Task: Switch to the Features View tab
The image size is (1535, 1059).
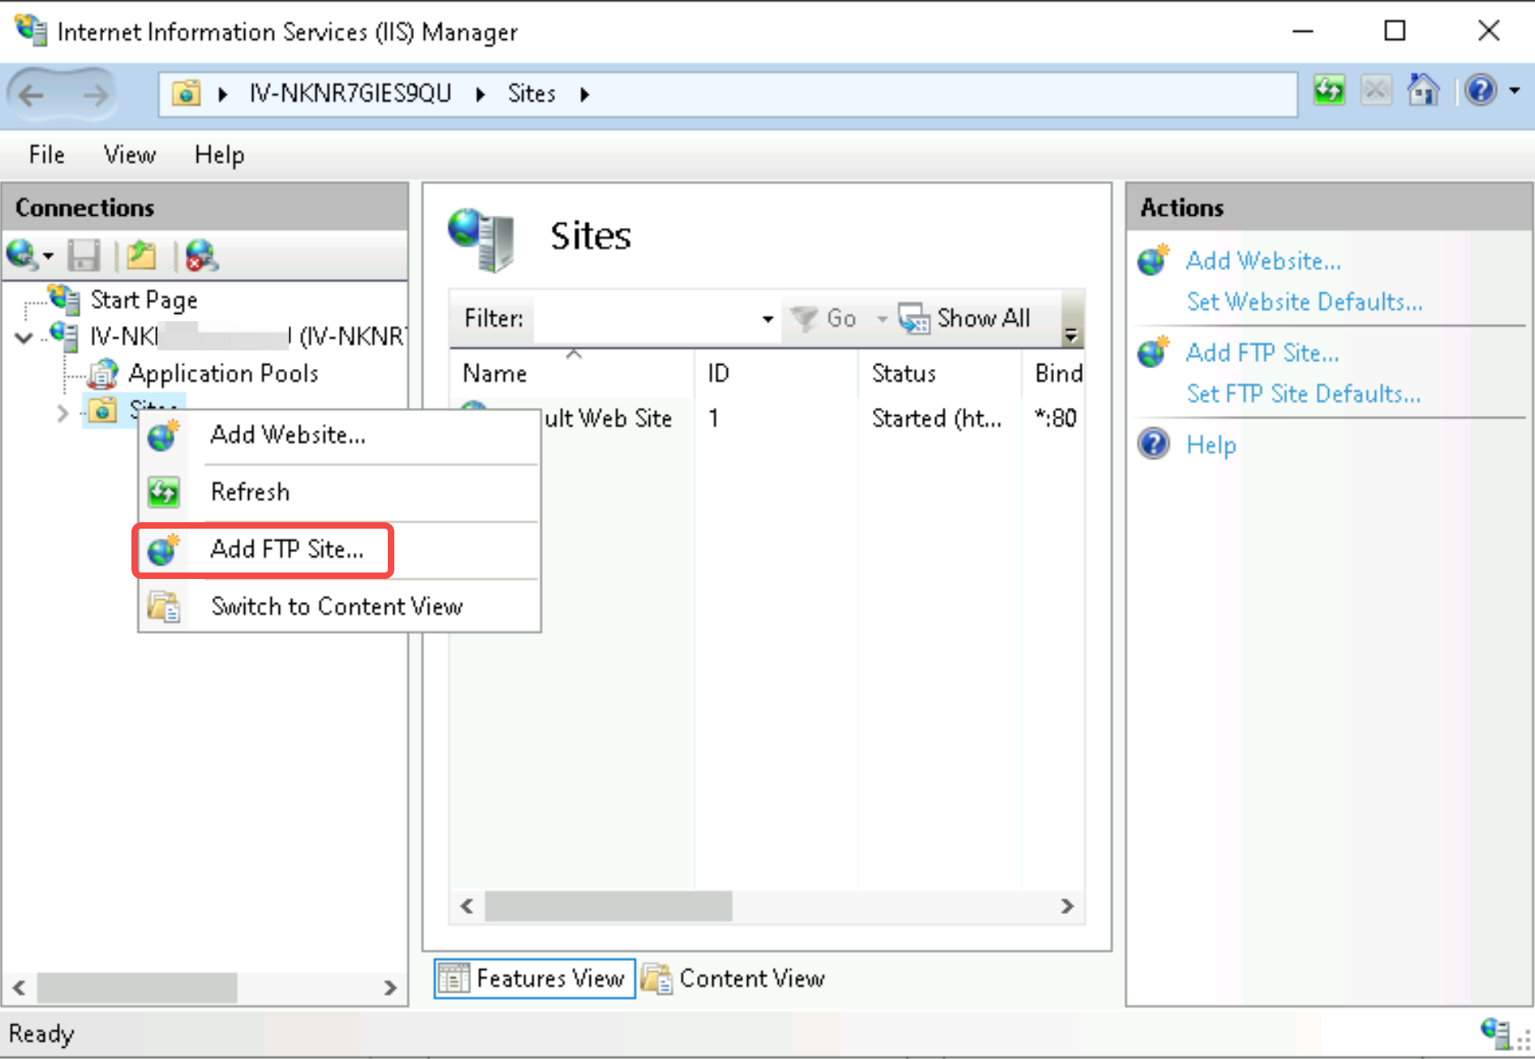Action: pyautogui.click(x=534, y=979)
